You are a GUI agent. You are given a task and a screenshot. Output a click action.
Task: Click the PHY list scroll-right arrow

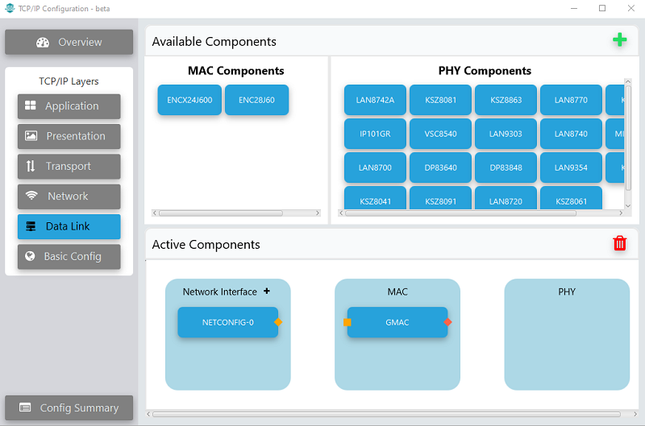coord(621,213)
